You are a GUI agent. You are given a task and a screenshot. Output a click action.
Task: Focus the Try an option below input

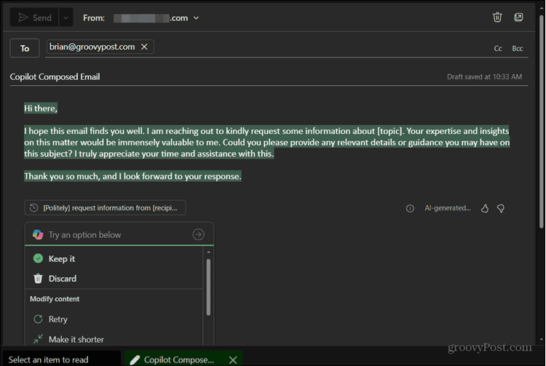119,234
